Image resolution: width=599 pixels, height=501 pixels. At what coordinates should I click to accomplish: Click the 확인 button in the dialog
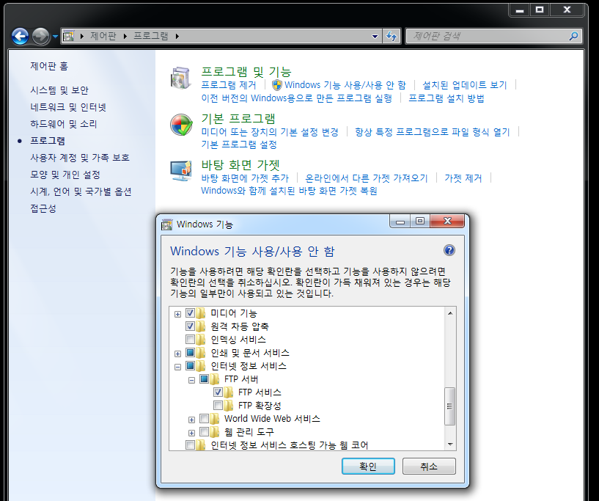(368, 467)
